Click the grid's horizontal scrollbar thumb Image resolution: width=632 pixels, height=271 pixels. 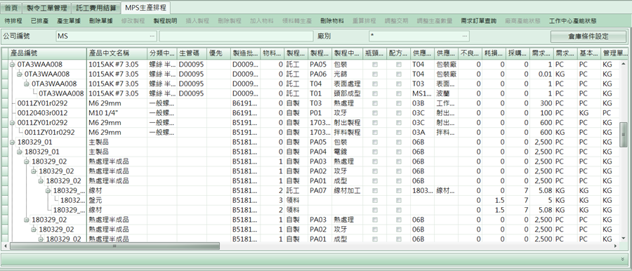115,246
